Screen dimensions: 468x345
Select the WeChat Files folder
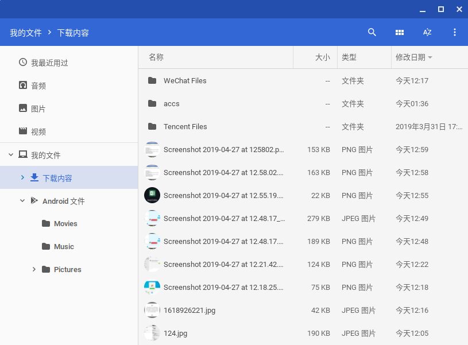coord(185,81)
